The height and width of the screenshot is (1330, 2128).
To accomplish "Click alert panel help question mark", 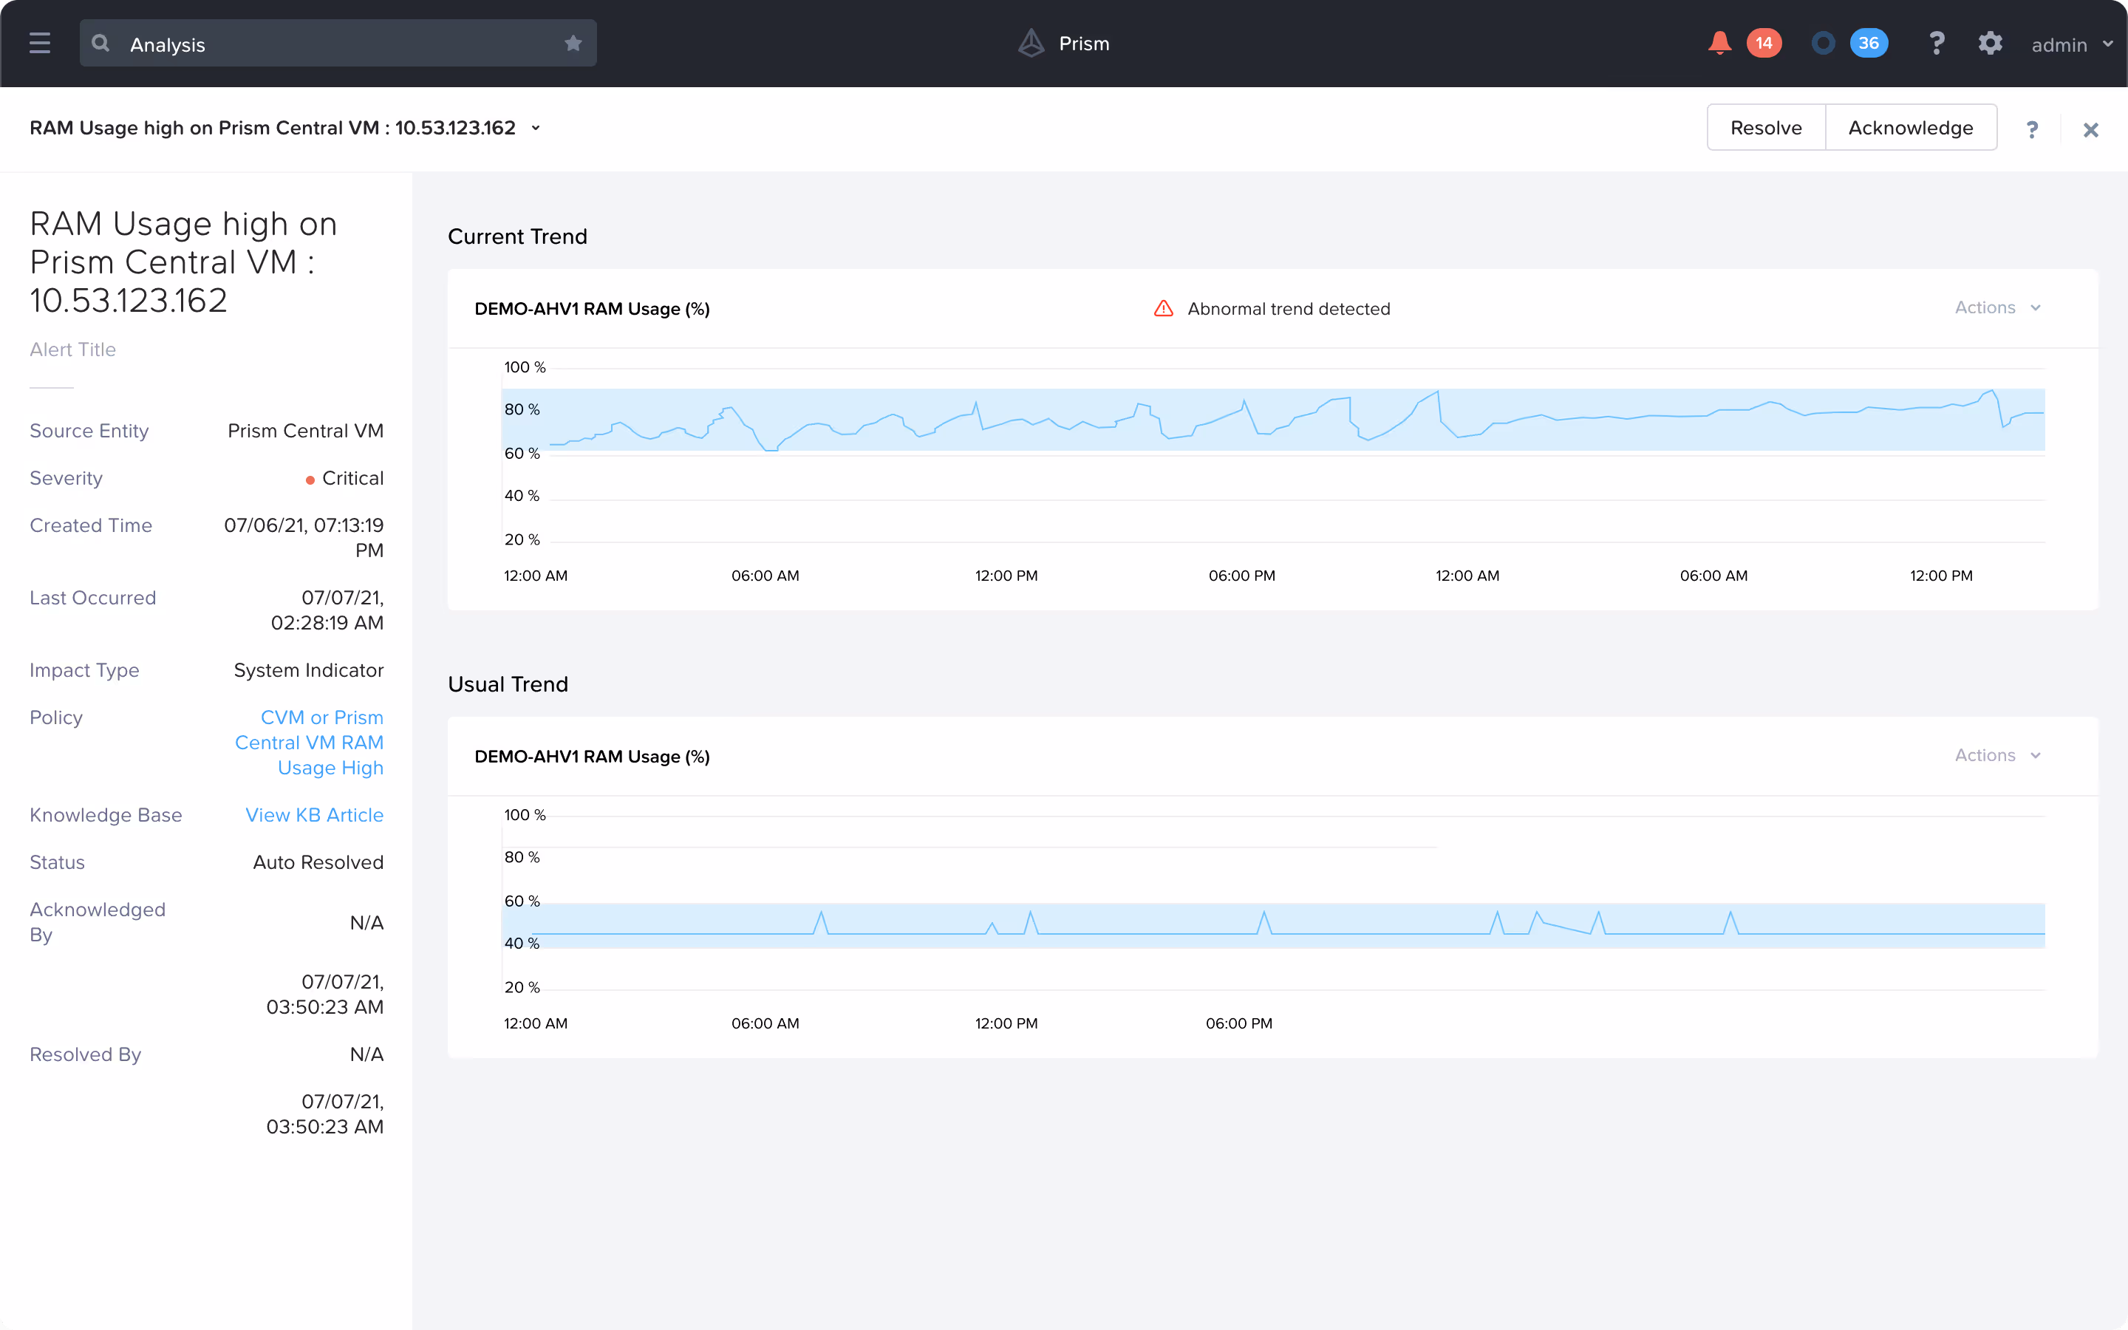I will 2031,130.
